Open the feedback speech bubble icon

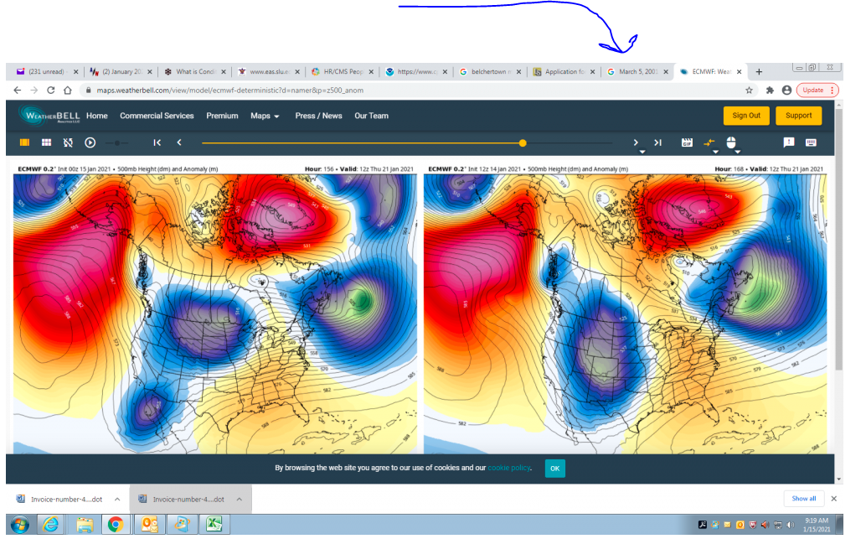point(789,142)
